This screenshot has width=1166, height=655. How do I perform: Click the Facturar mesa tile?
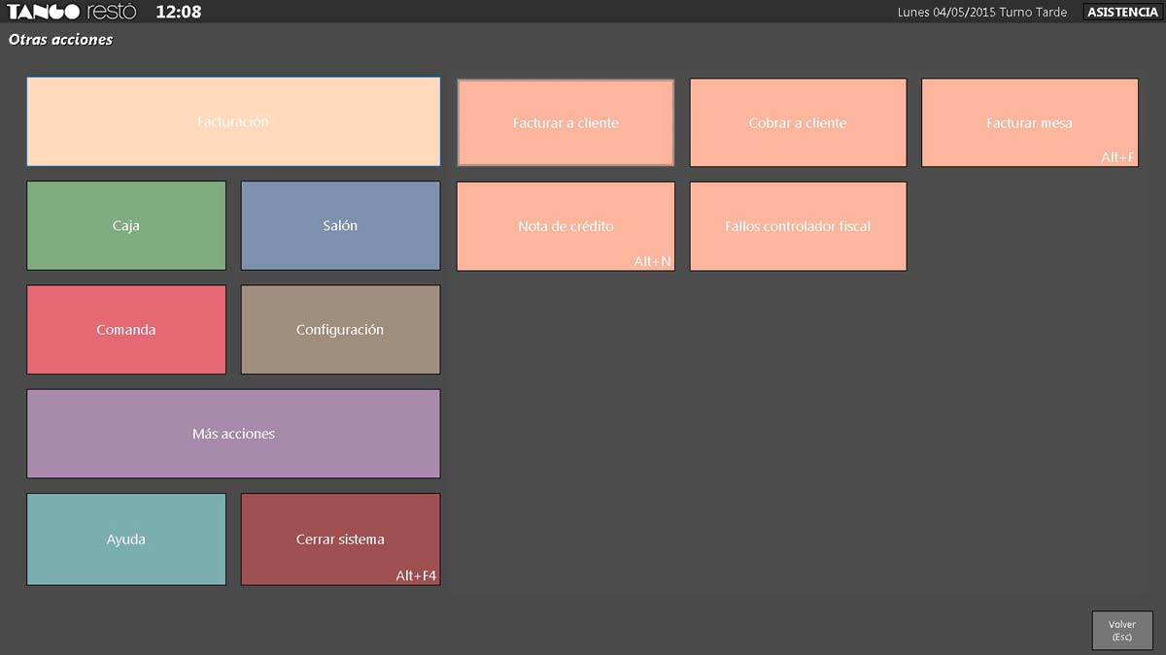point(1029,123)
